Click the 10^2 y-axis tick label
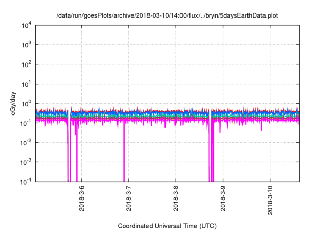The image size is (330, 231). [x=27, y=64]
